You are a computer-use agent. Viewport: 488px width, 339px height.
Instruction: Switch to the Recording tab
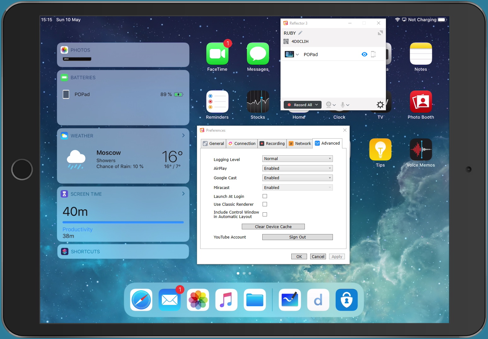point(272,143)
